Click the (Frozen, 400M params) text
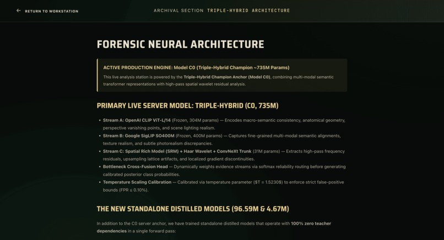The image size is (444, 240). click(199, 136)
